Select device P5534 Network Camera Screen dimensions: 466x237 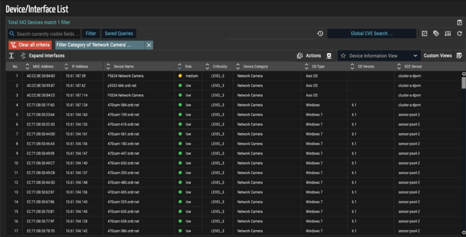pos(126,95)
